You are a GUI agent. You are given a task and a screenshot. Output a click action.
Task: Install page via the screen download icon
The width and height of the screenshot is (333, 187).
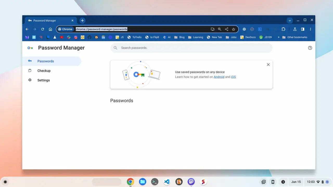[213, 29]
